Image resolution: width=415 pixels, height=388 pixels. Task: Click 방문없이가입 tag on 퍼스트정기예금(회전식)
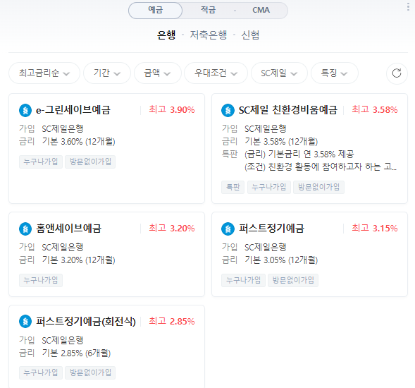pos(90,373)
